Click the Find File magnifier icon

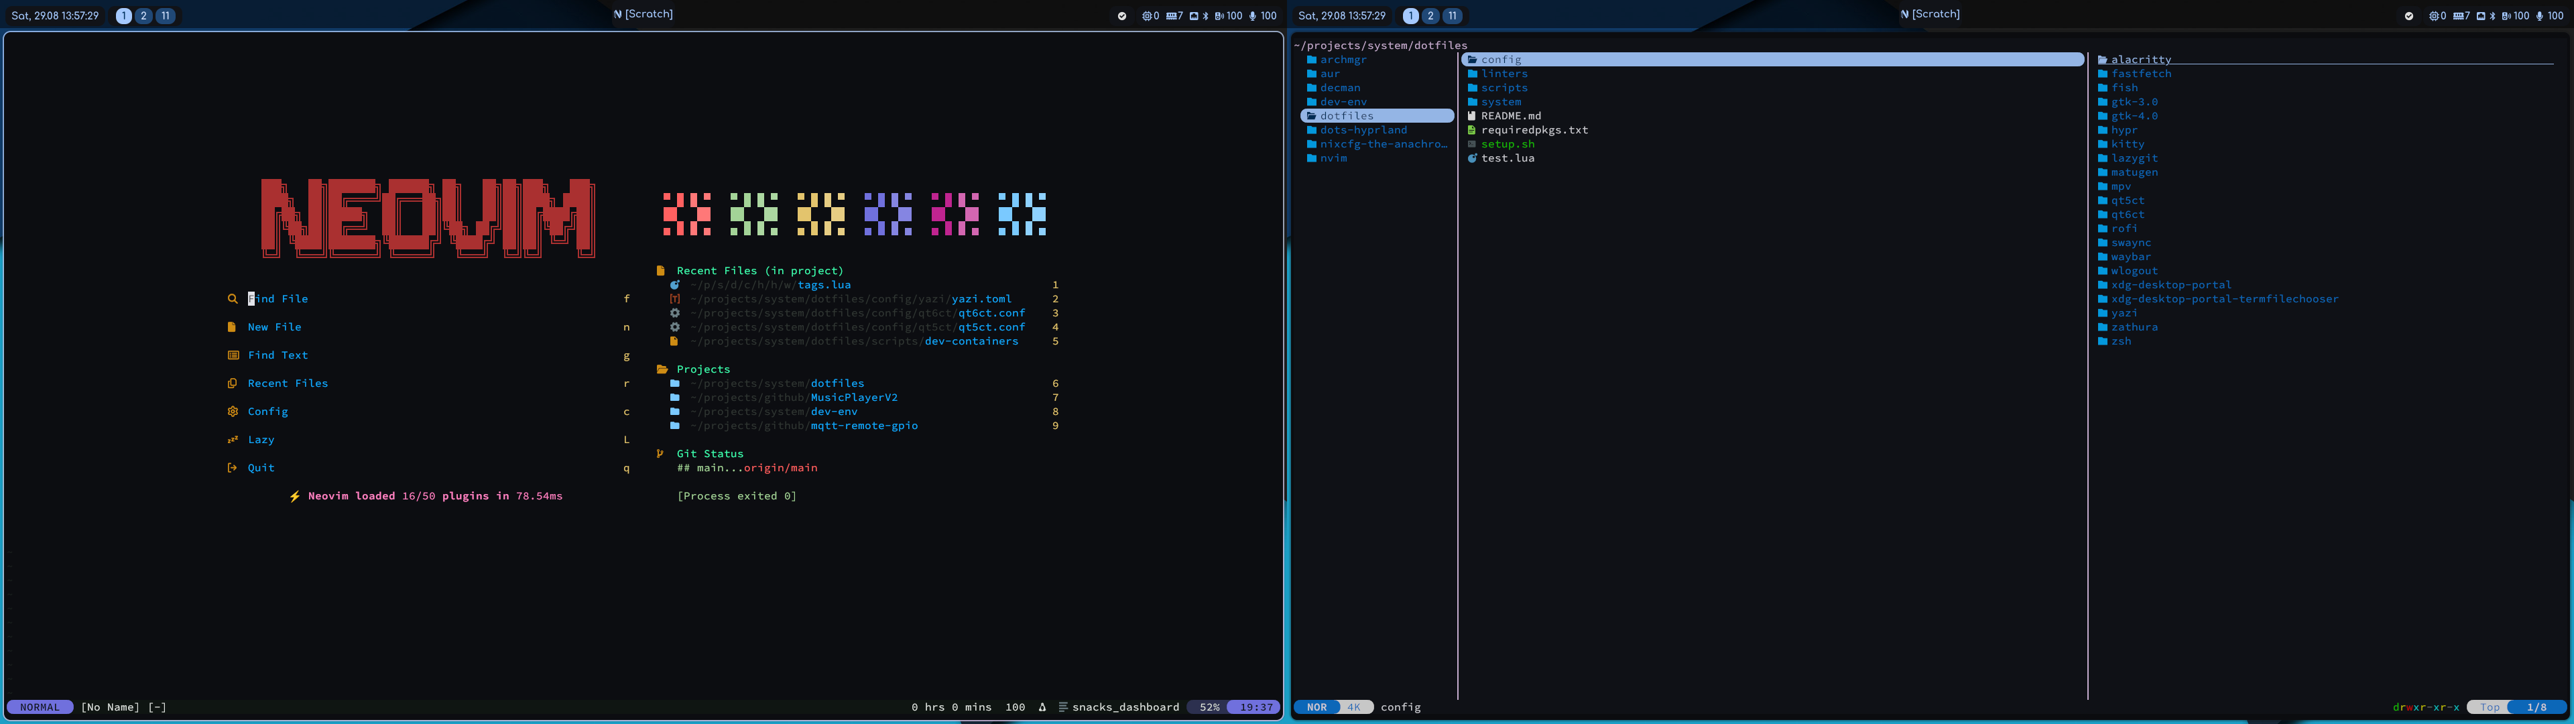click(232, 299)
